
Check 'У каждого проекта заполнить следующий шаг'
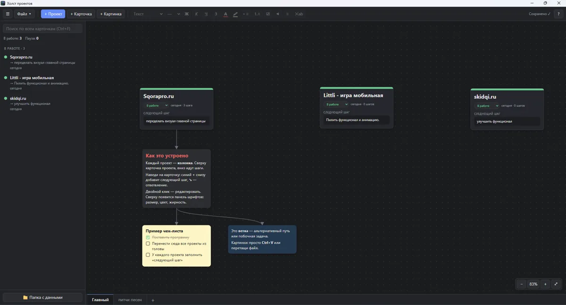tap(148, 255)
